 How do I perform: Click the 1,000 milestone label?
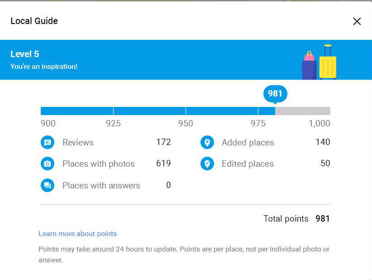(320, 124)
